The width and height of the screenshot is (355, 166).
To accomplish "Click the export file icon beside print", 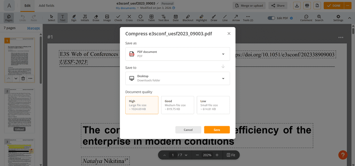I will [x=317, y=6].
